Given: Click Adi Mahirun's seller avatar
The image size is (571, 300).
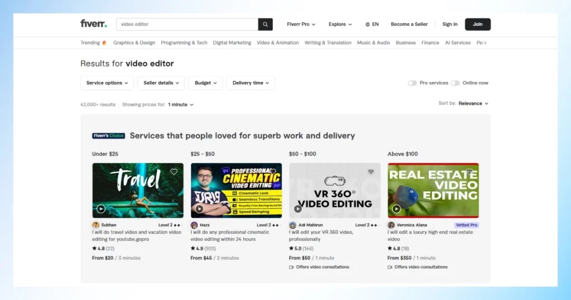Looking at the screenshot, I should tap(292, 225).
